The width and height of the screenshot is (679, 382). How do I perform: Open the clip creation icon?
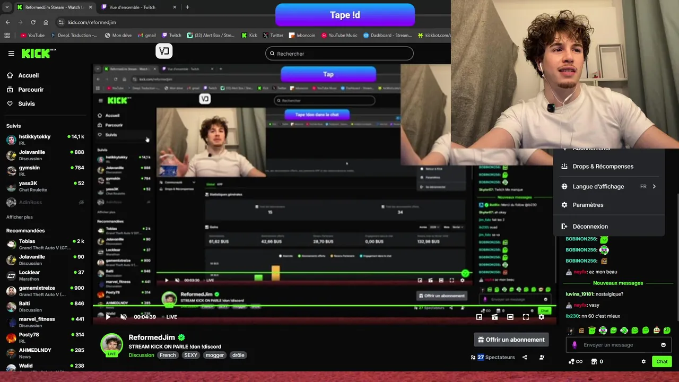tap(494, 317)
